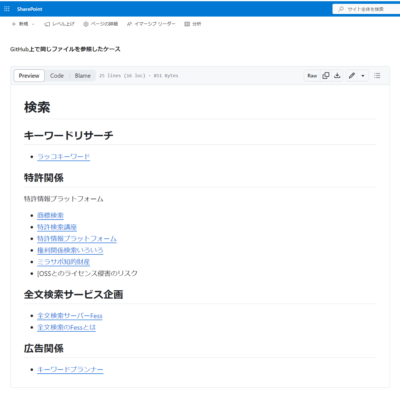The height and width of the screenshot is (395, 400).
Task: Open the キーワードプランナー link
Action: tap(70, 370)
